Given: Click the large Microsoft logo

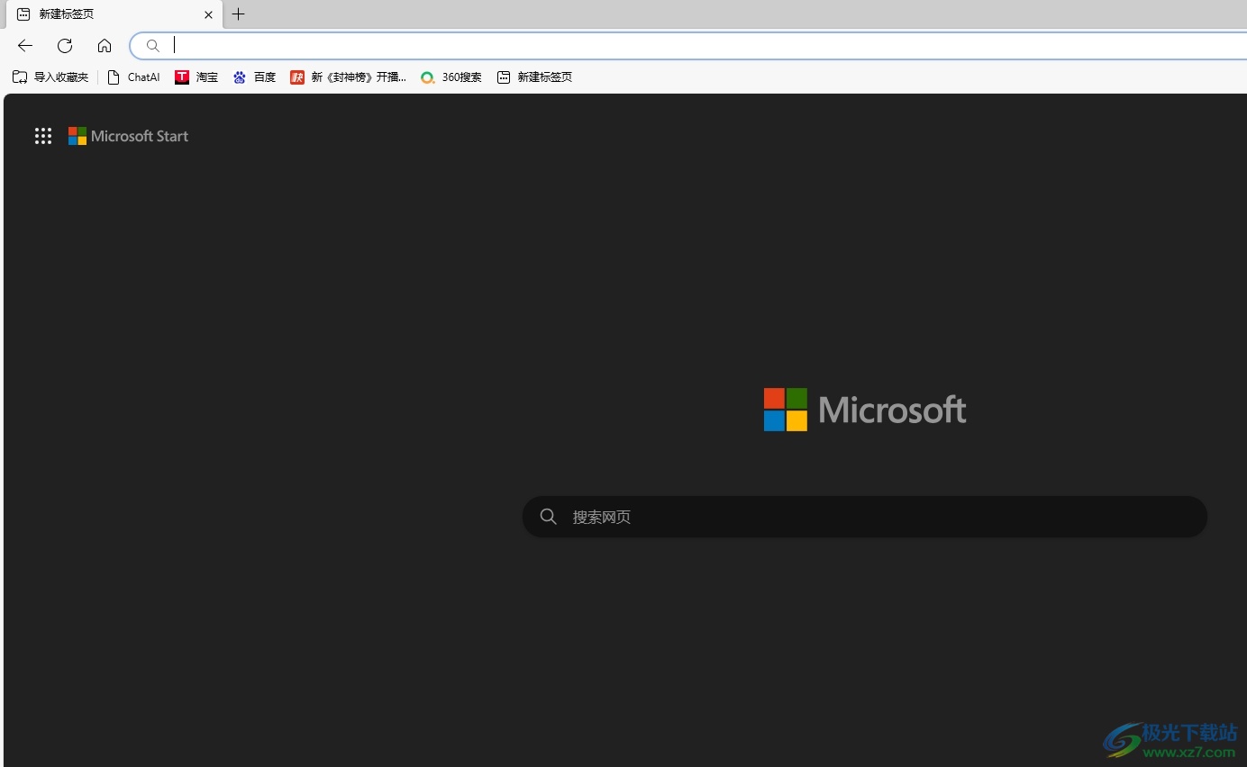Looking at the screenshot, I should click(x=865, y=410).
